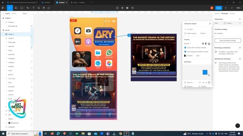
Task: Click the Windows taskbar search box
Action: [x=24, y=133]
